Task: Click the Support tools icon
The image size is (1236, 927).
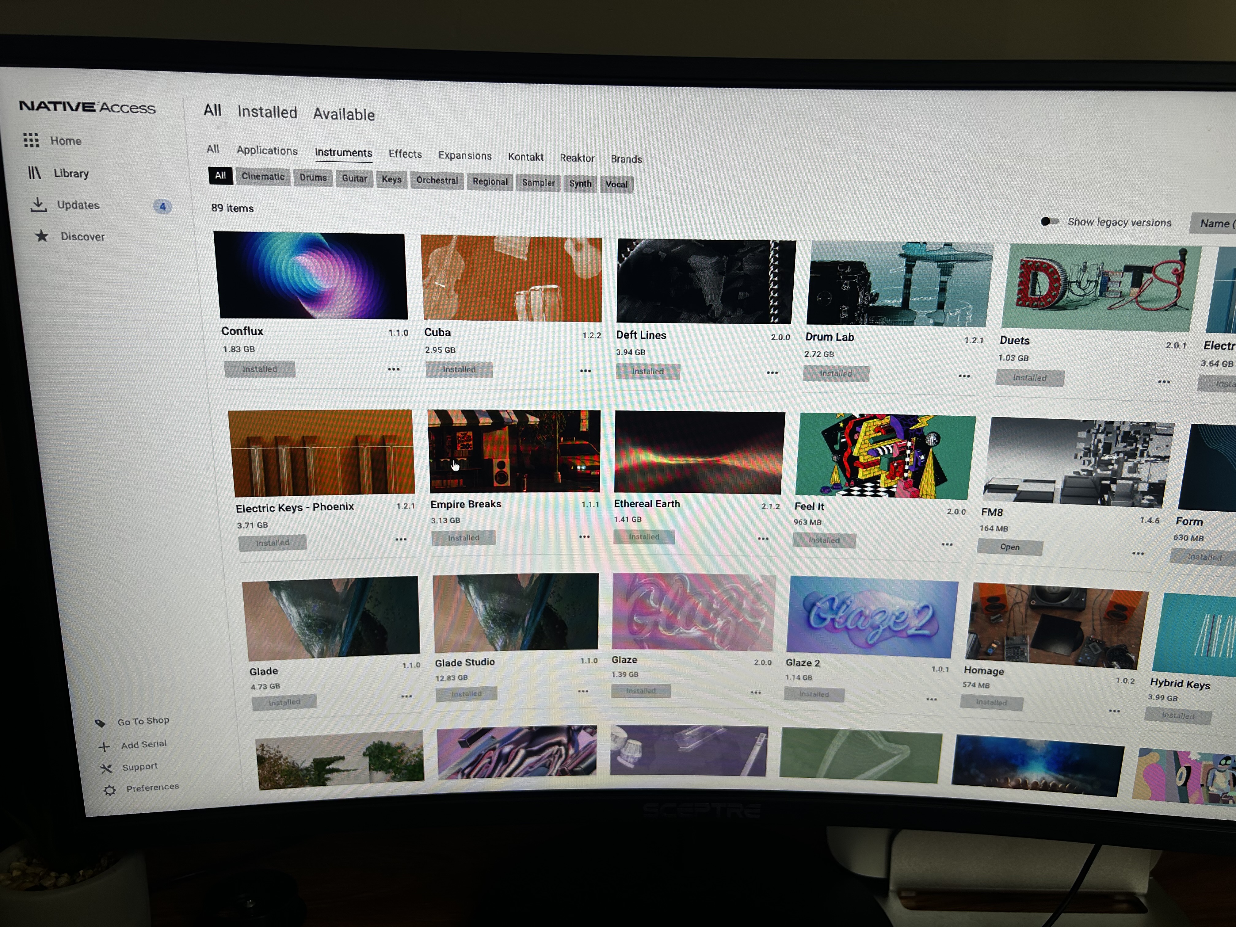Action: 106,769
